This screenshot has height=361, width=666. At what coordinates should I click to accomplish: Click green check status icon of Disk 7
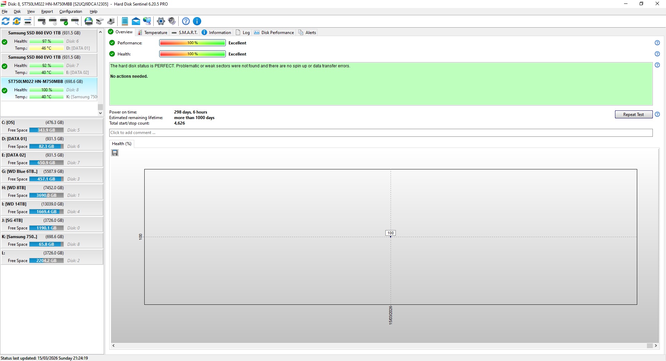tap(5, 66)
